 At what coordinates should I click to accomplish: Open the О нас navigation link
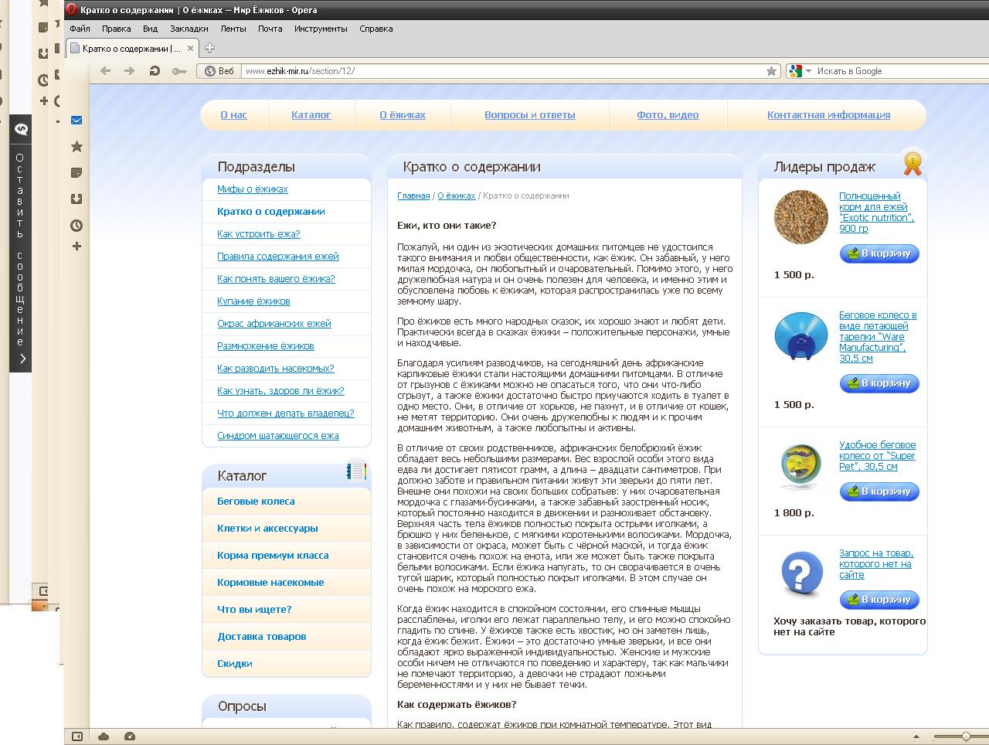(x=233, y=115)
